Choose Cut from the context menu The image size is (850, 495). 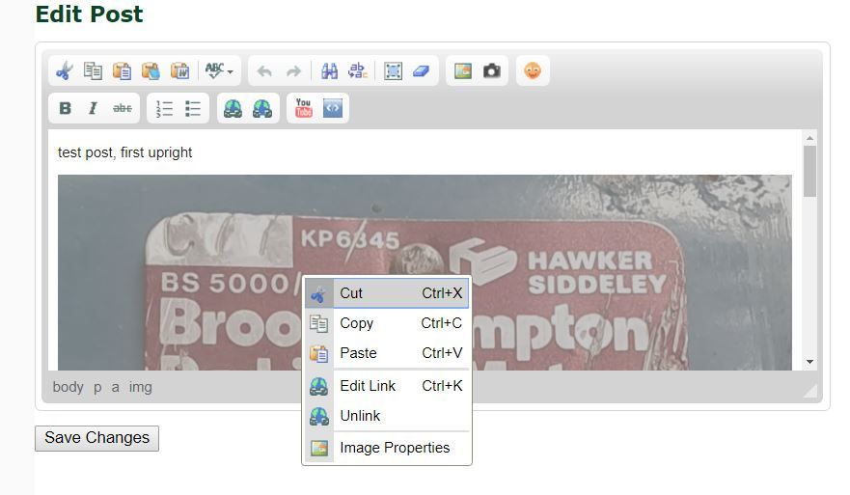pyautogui.click(x=387, y=293)
